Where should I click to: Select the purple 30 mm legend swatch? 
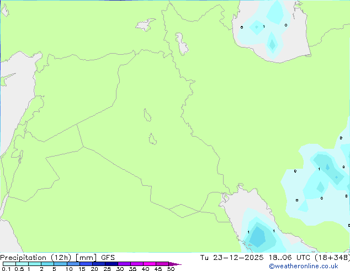(x=124, y=264)
